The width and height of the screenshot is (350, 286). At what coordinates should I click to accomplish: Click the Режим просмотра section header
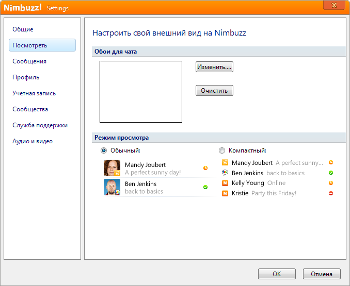218,138
